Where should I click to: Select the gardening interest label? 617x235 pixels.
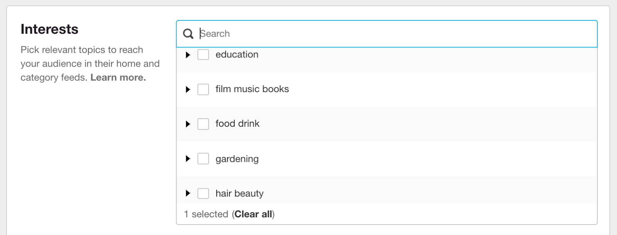237,158
